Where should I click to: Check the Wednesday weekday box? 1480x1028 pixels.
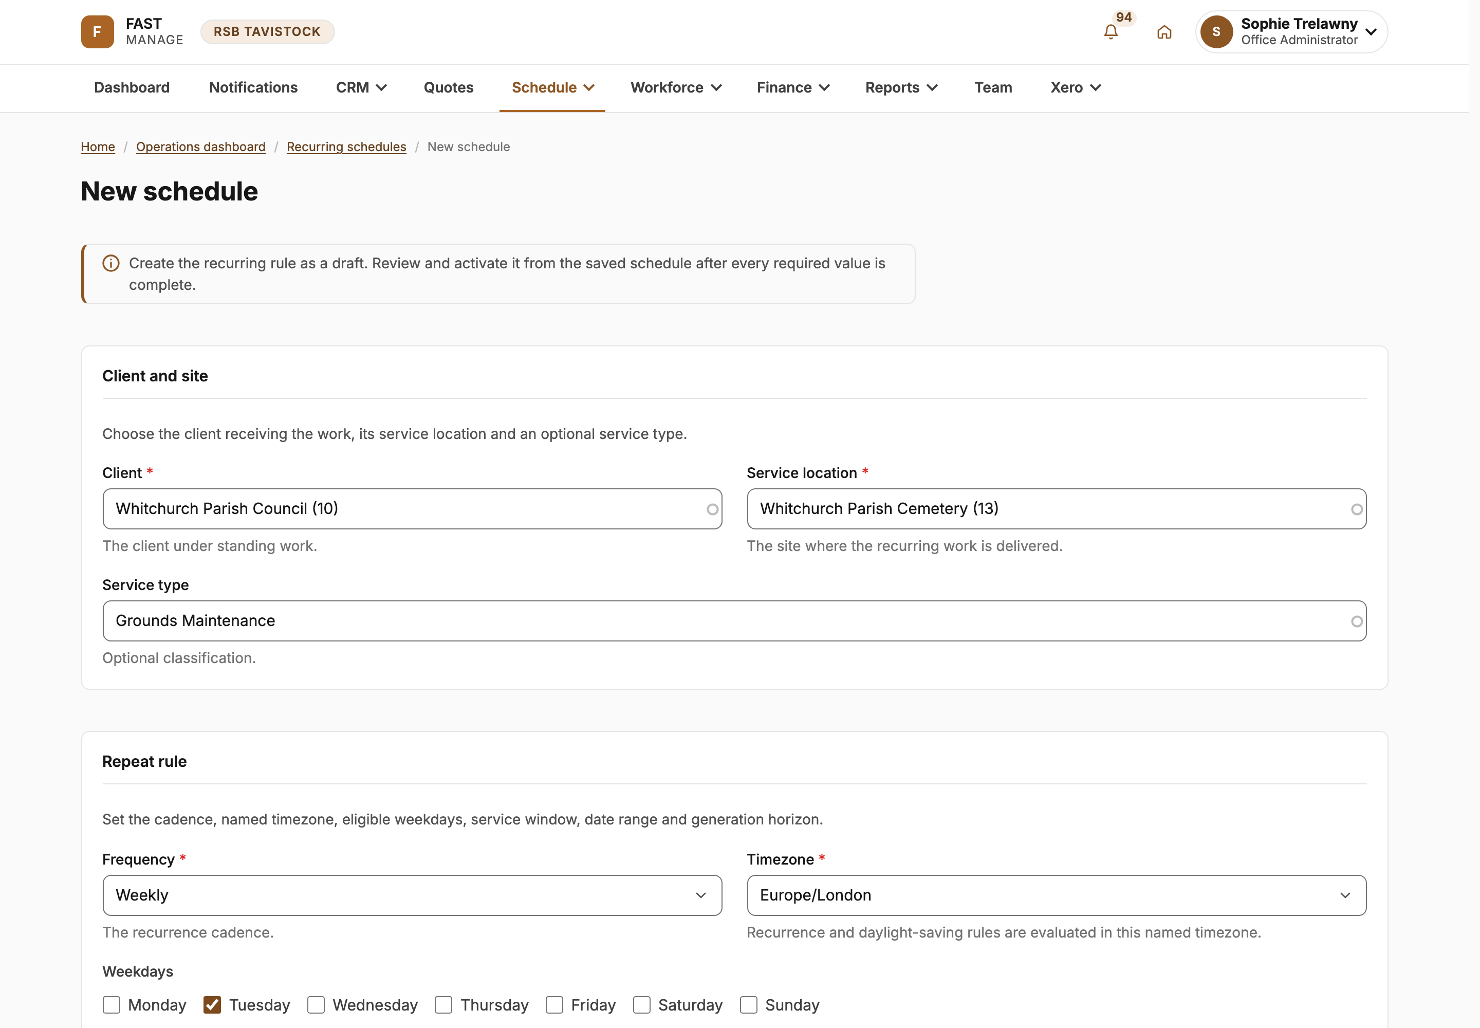click(316, 1005)
